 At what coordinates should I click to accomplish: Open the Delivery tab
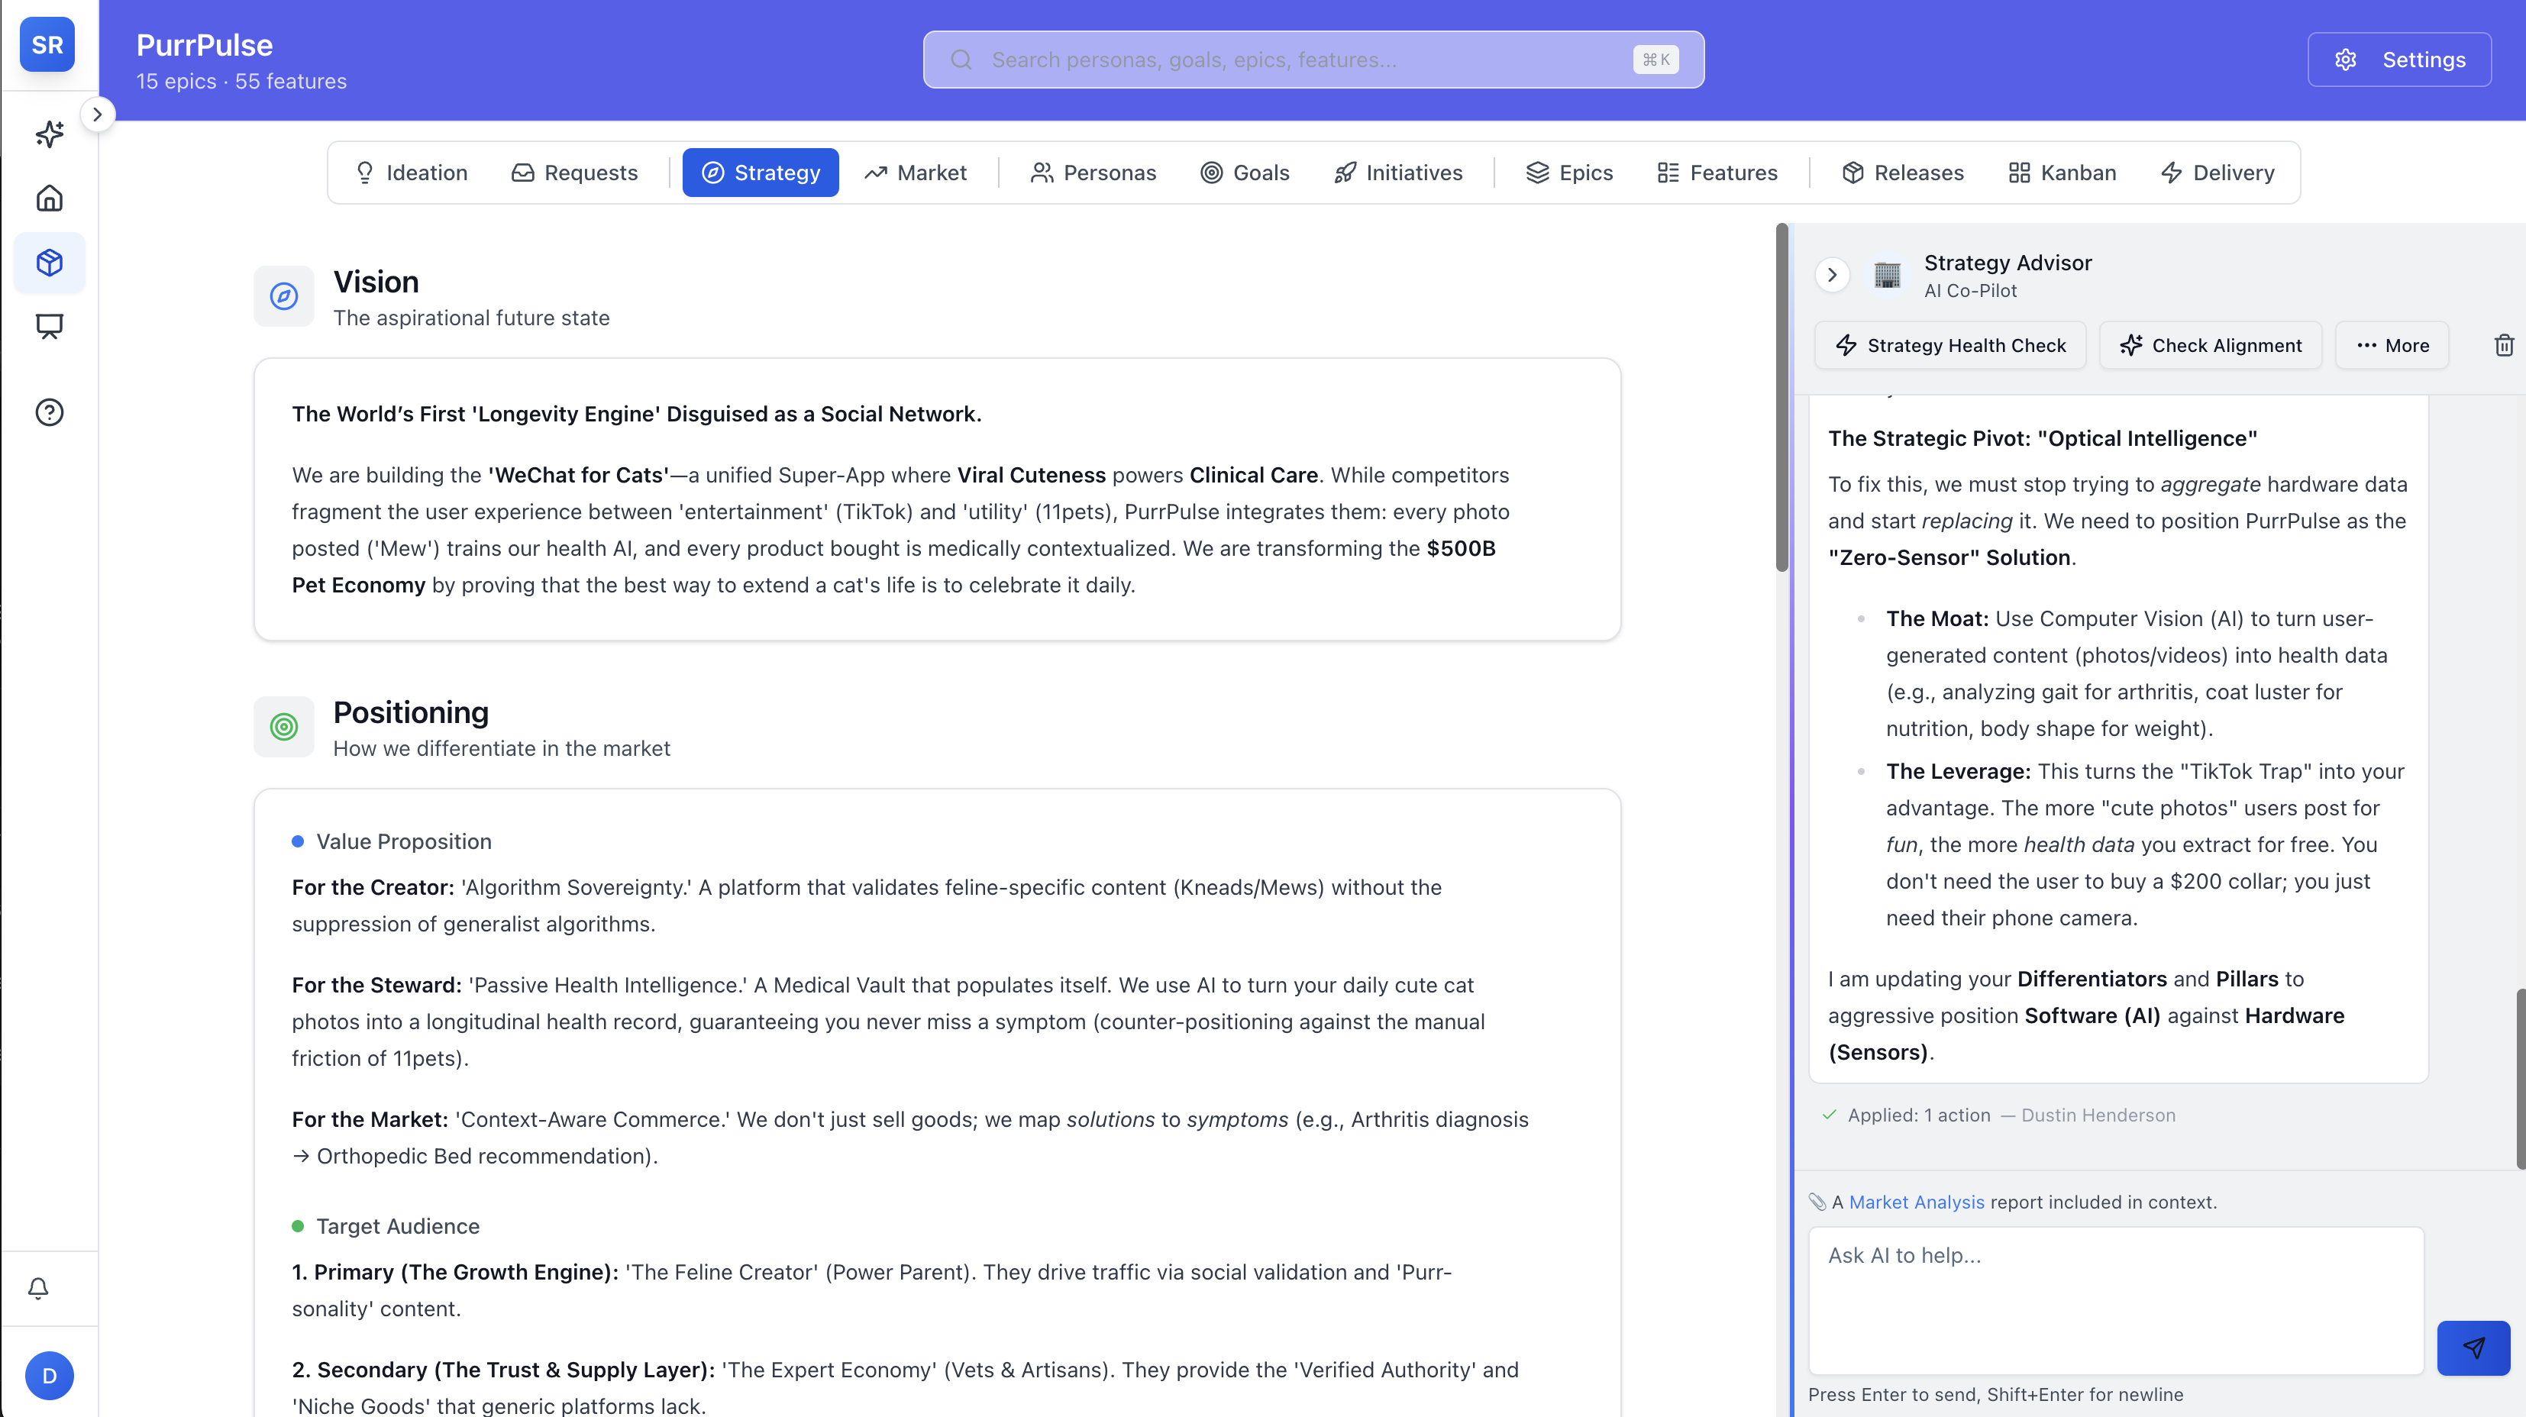[2217, 173]
